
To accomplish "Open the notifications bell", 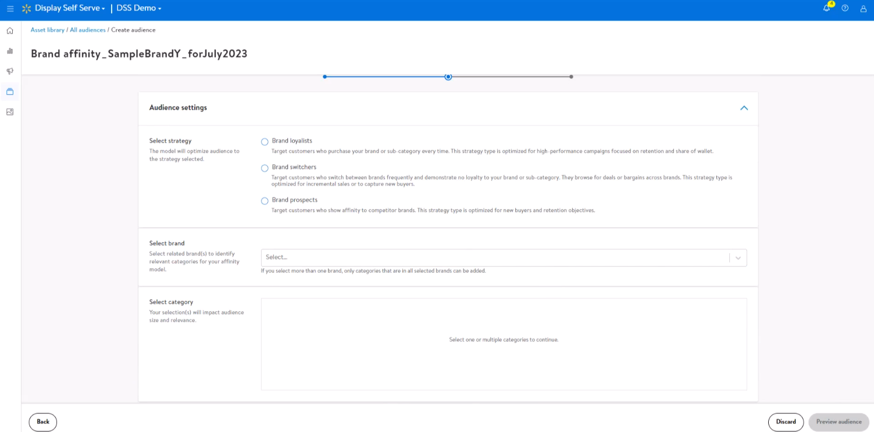I will pyautogui.click(x=826, y=8).
